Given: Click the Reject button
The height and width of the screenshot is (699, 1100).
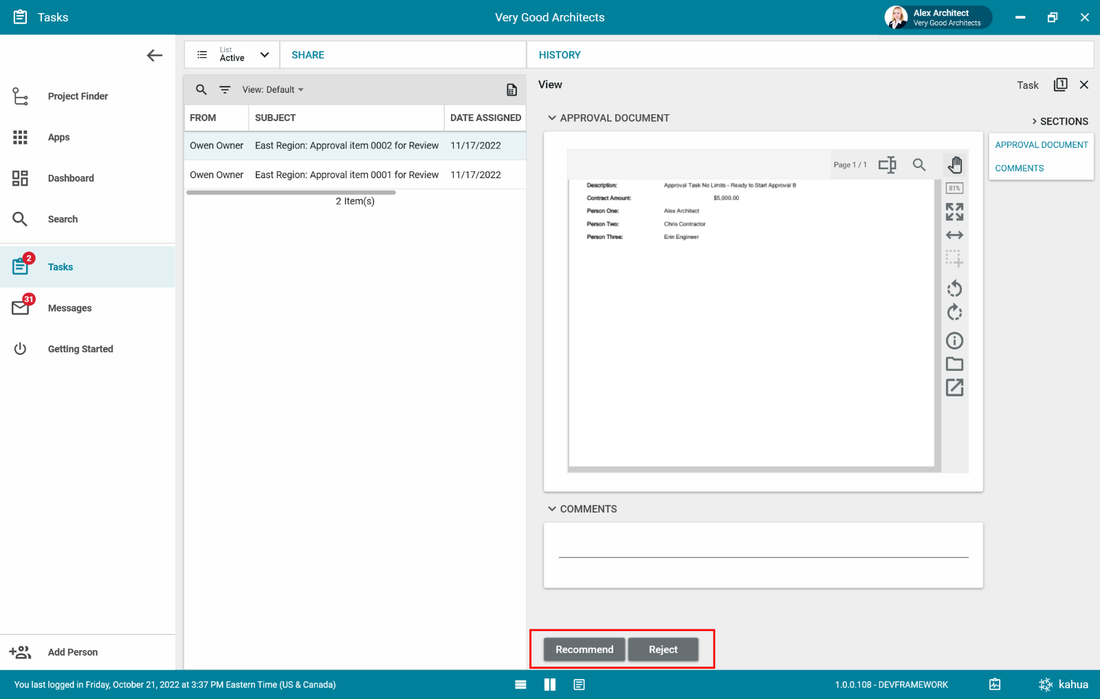Looking at the screenshot, I should click(x=663, y=649).
